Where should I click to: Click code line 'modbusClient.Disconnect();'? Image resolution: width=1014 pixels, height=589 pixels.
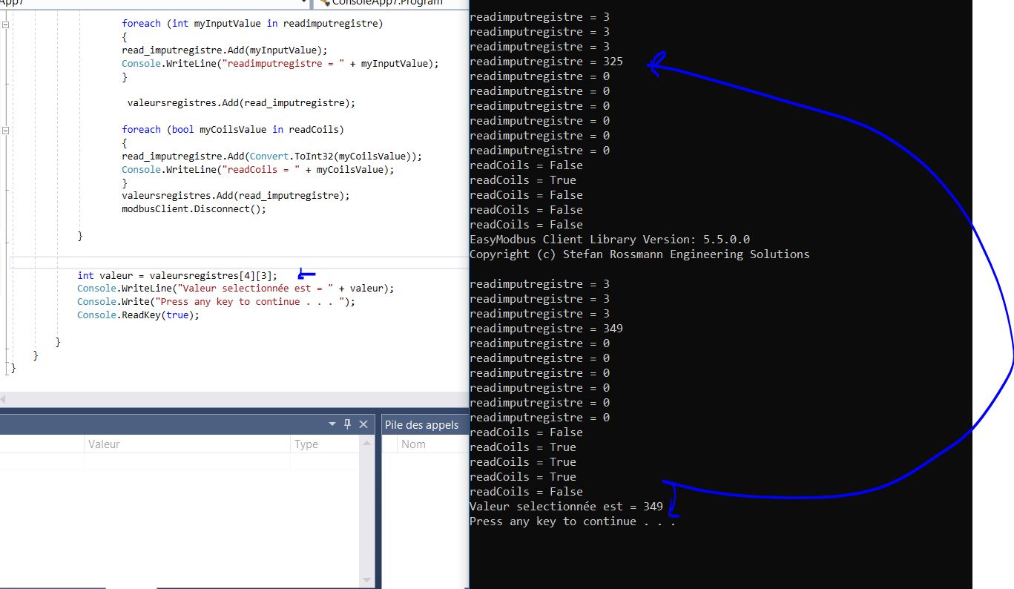pyautogui.click(x=194, y=209)
